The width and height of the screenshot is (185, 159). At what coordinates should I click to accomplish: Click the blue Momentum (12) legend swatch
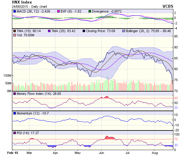(14, 113)
